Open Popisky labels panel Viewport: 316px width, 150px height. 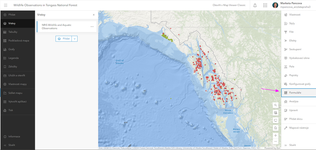point(299,75)
